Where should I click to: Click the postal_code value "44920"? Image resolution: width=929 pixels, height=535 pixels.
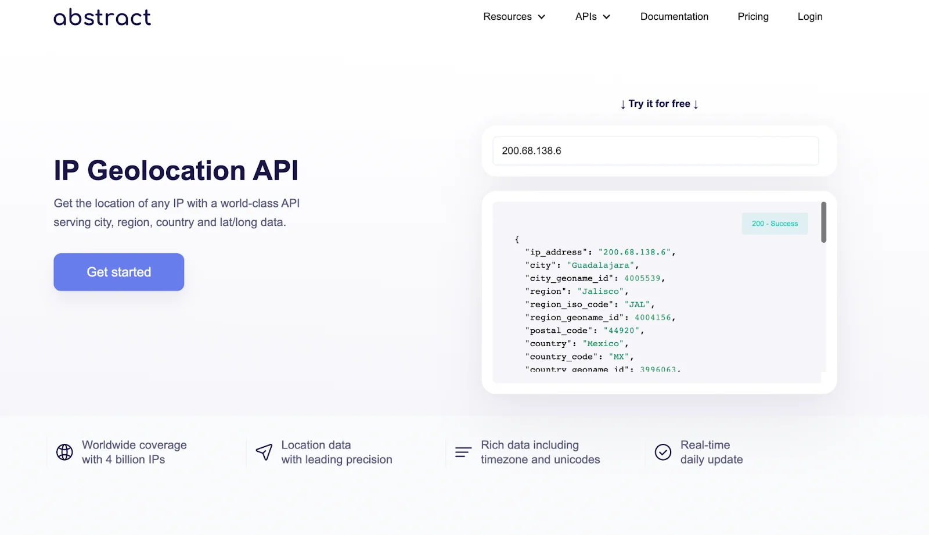[x=621, y=331]
